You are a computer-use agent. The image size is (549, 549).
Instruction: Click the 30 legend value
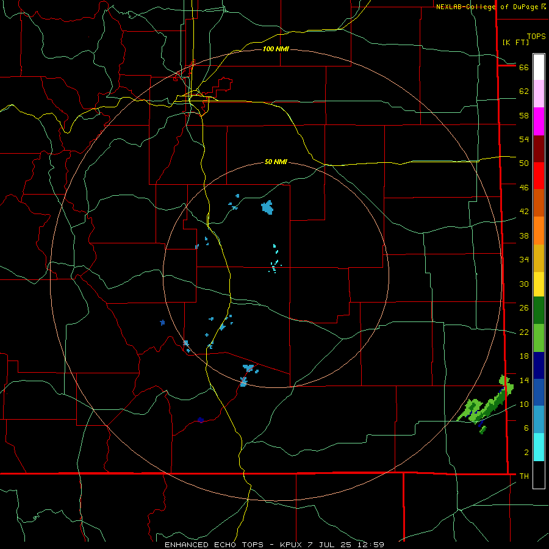click(x=524, y=284)
